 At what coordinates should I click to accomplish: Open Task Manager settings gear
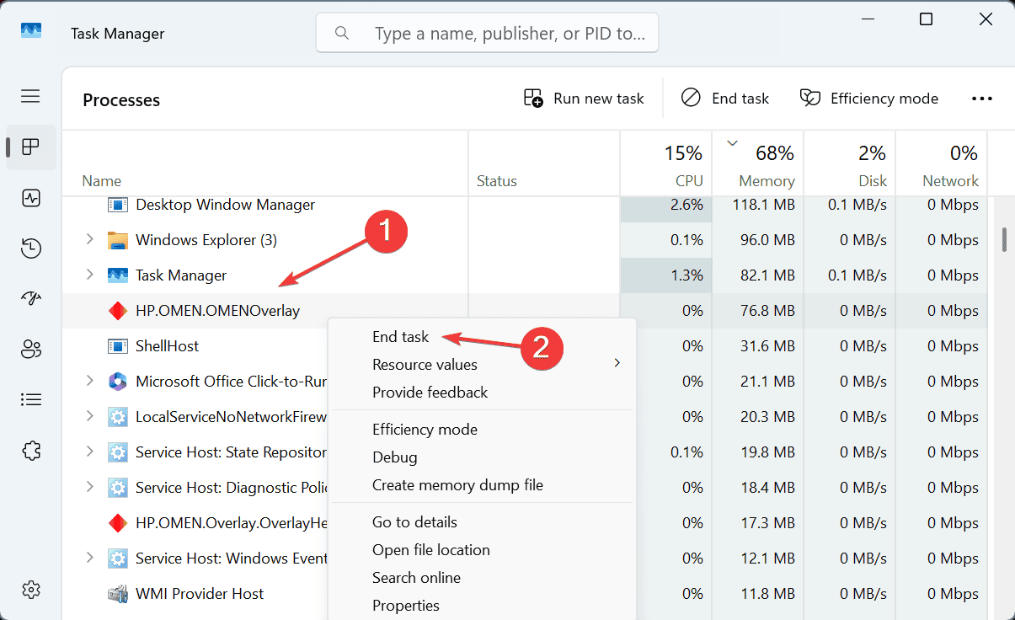tap(31, 589)
